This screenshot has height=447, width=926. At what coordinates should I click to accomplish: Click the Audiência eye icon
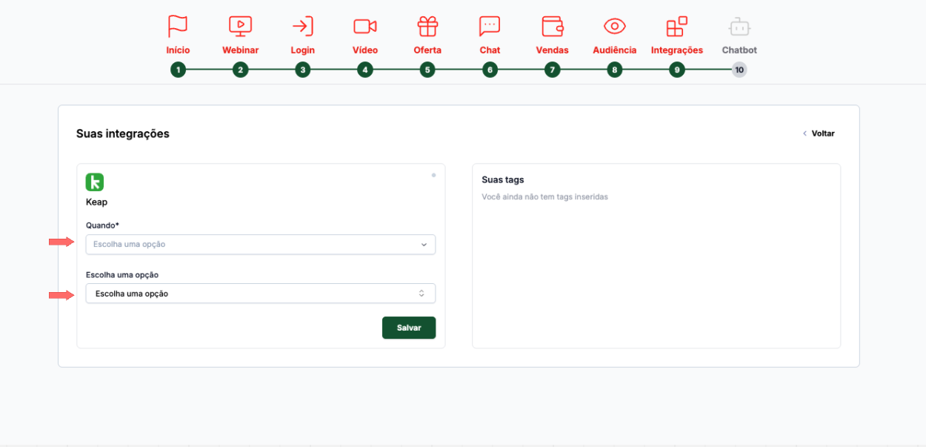pos(614,26)
